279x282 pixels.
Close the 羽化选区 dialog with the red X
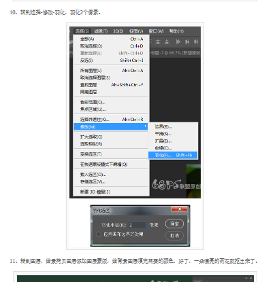coord(180,209)
